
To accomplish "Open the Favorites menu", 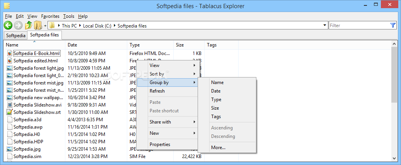I will (x=50, y=16).
